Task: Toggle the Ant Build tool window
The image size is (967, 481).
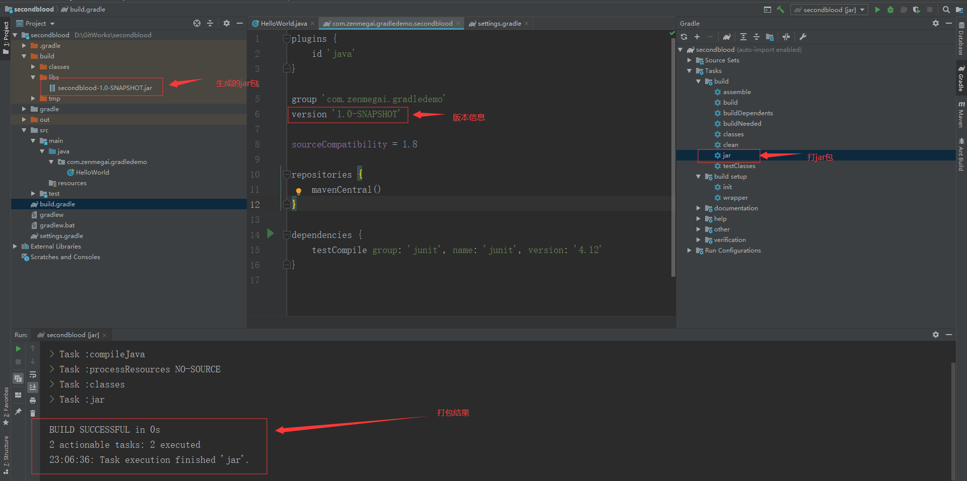Action: 961,154
